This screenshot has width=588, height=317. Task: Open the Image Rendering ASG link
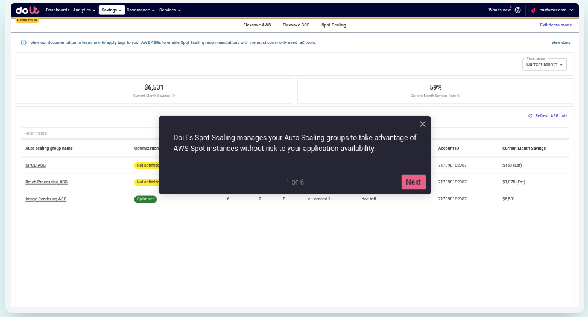(x=46, y=199)
